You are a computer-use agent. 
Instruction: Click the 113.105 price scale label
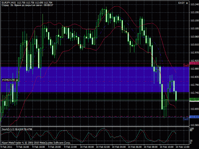pos(195,29)
